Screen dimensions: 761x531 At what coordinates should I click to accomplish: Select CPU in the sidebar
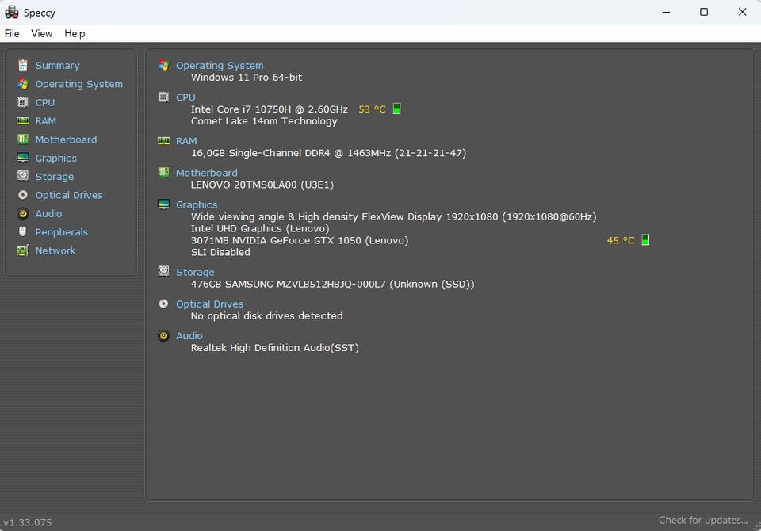coord(45,102)
